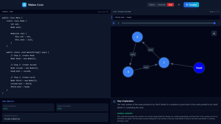Click the Vision Code title text
This screenshot has height=124, width=221.
36,5
